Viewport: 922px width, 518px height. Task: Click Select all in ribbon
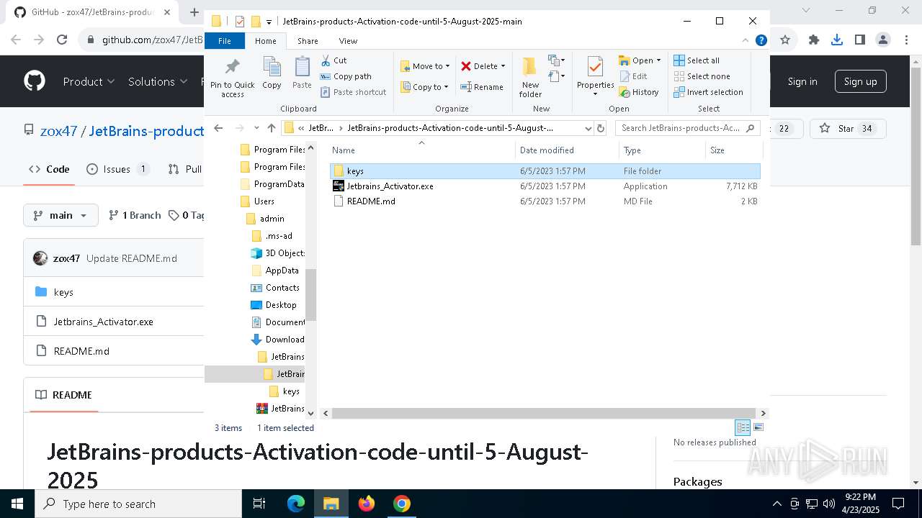pos(697,60)
